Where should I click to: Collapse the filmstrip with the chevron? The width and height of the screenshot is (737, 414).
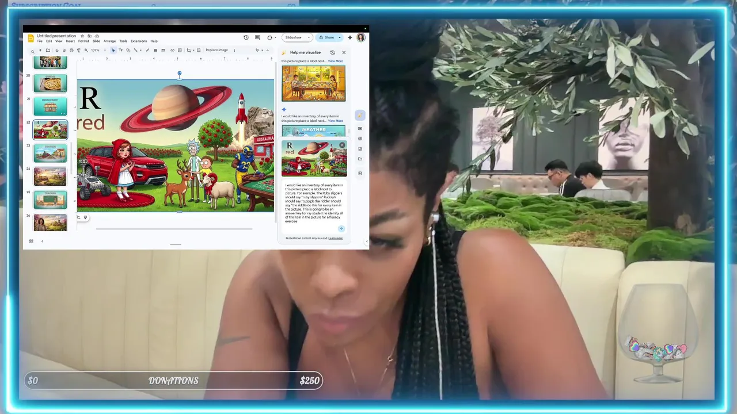click(42, 241)
